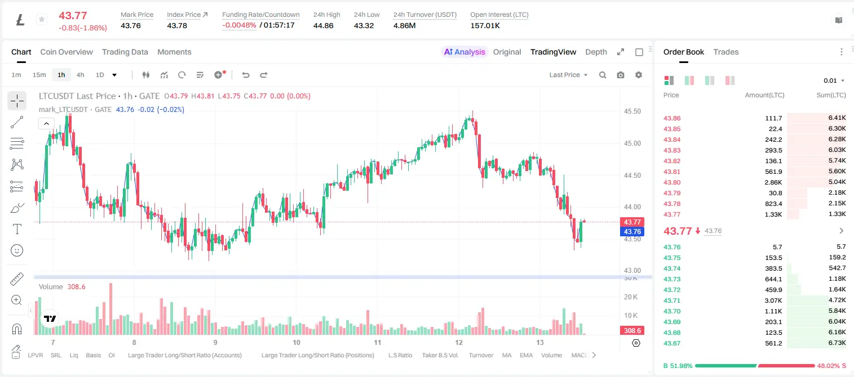Open the emoji sticker tool
Viewport: 854px width, 377px height.
(x=17, y=250)
